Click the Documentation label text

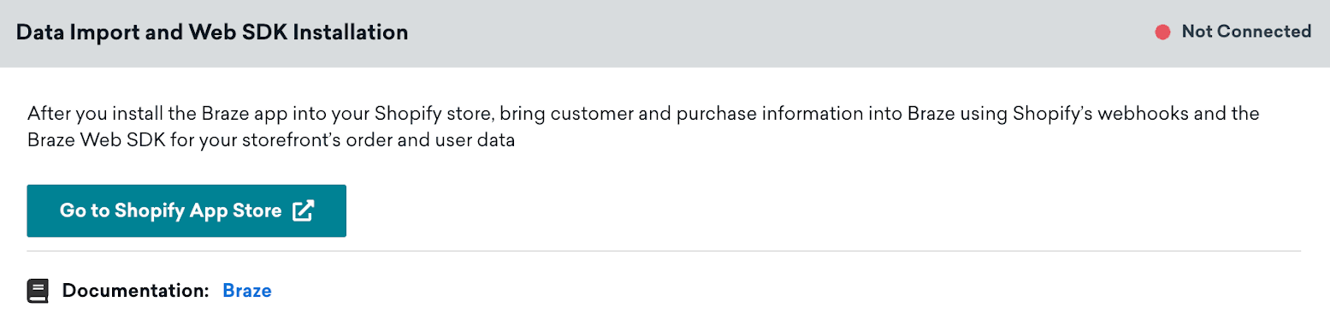tap(136, 291)
